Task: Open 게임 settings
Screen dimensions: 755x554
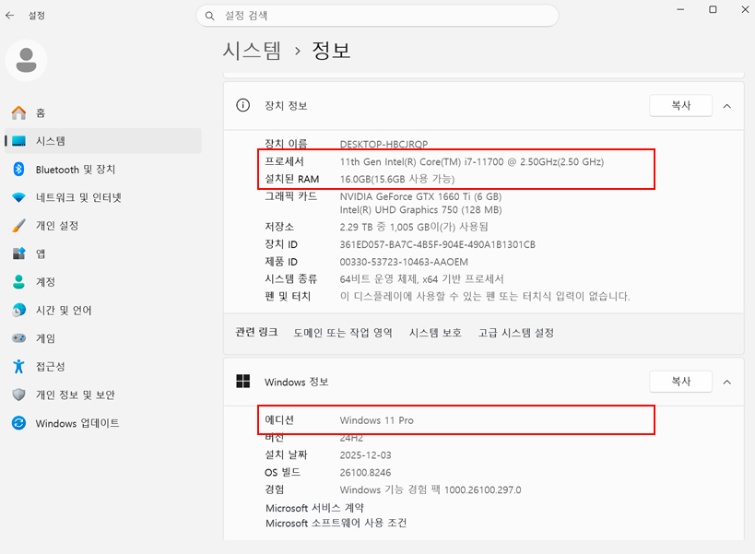Action: pos(102,338)
